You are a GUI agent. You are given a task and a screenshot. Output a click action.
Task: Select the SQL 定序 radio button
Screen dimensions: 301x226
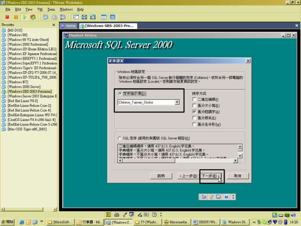(120, 138)
